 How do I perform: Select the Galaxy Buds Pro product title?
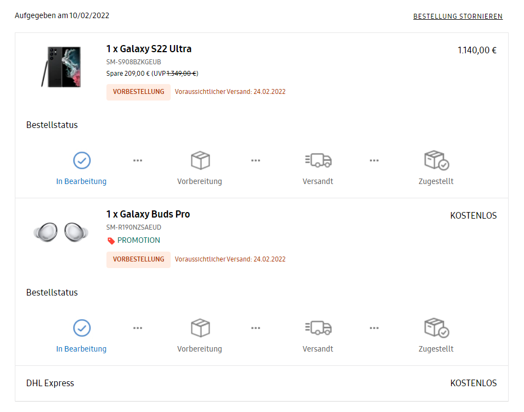[x=148, y=214]
